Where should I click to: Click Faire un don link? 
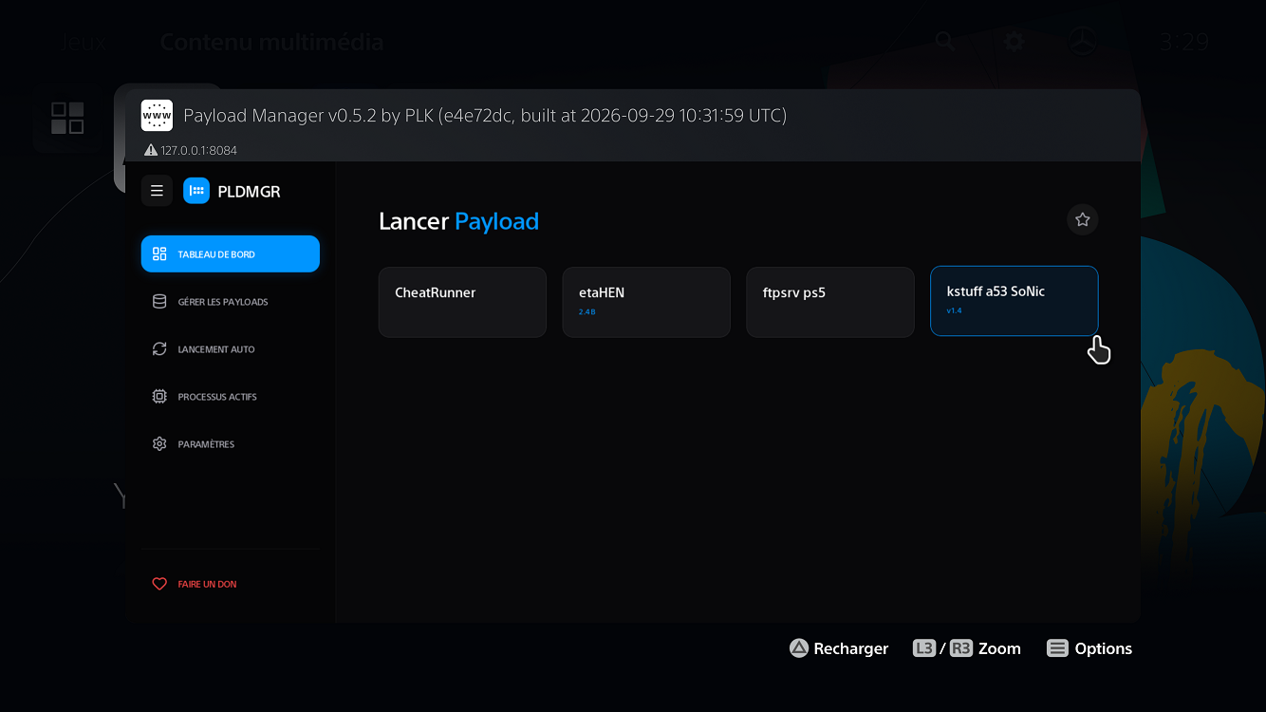pos(231,584)
